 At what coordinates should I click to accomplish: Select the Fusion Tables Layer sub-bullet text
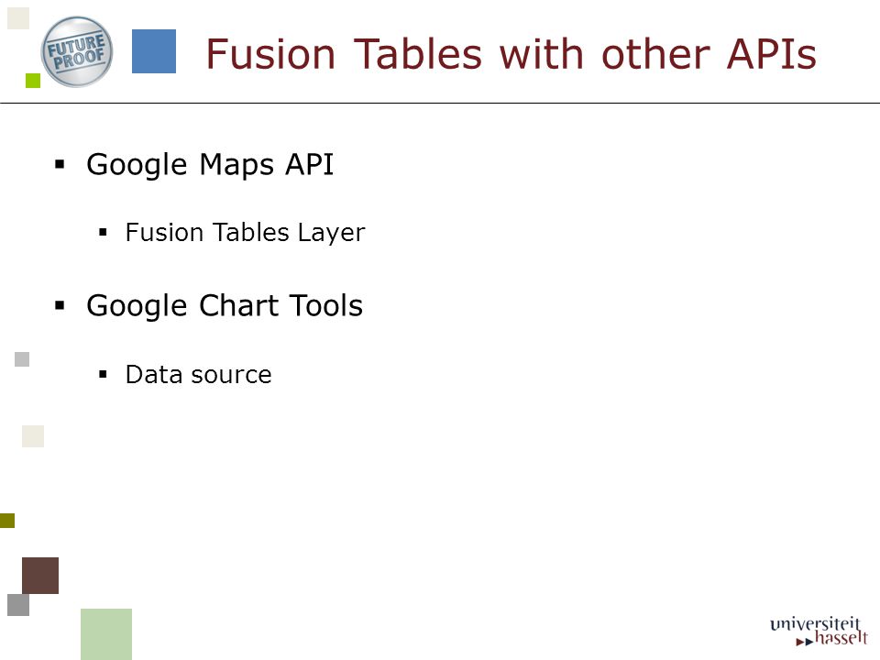pyautogui.click(x=245, y=233)
